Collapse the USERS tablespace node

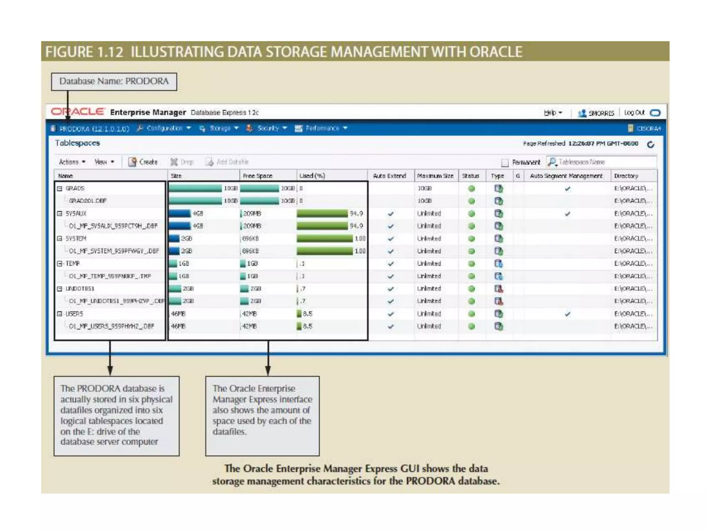(x=60, y=314)
